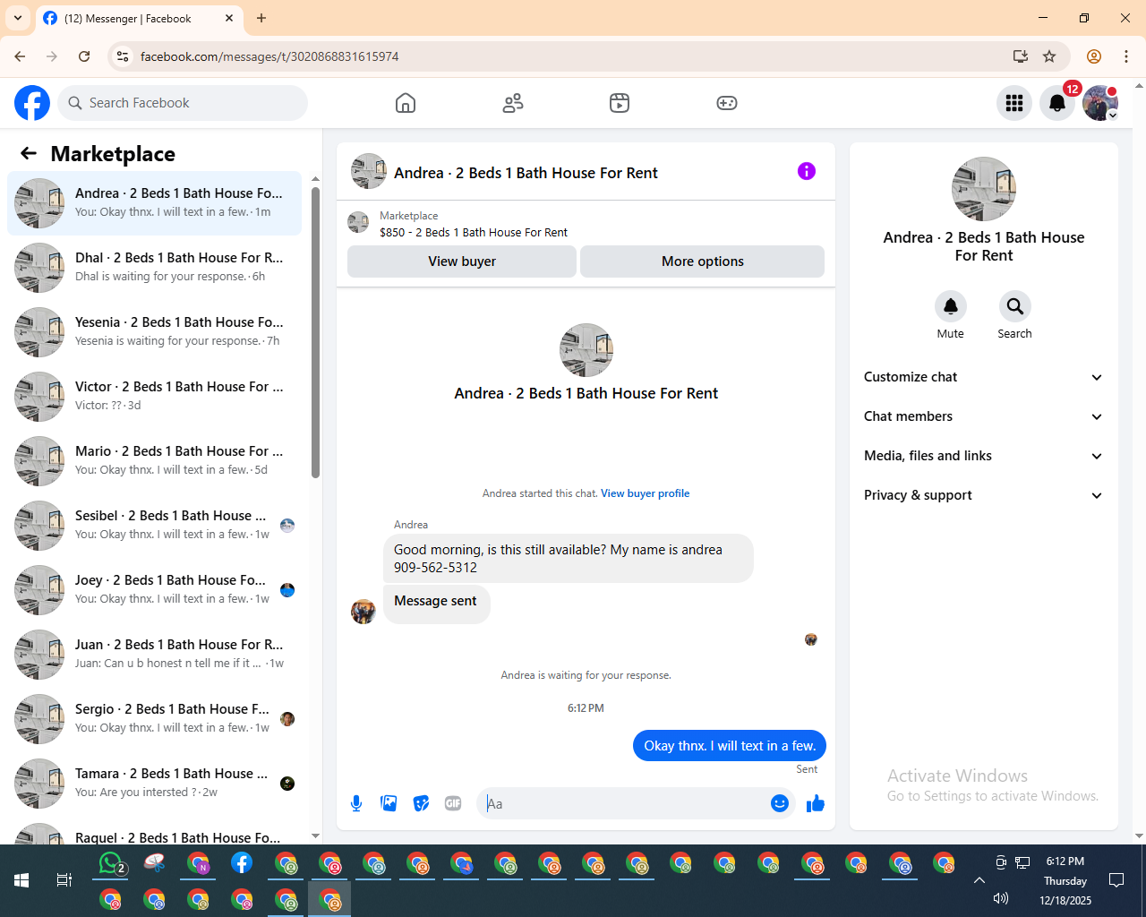The height and width of the screenshot is (917, 1146).
Task: Expand Privacy & support section
Action: [x=983, y=495]
